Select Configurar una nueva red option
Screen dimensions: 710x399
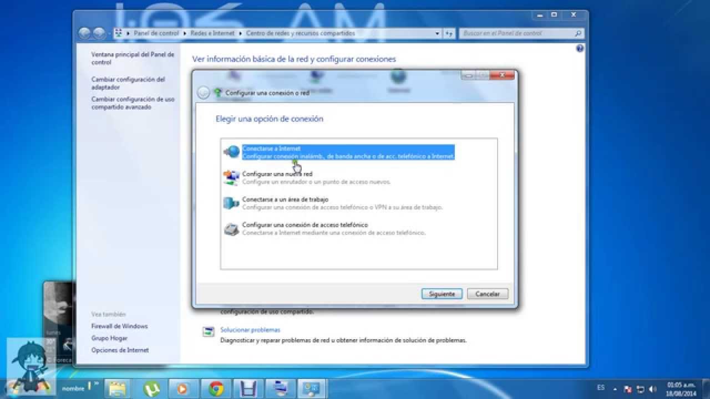[316, 178]
